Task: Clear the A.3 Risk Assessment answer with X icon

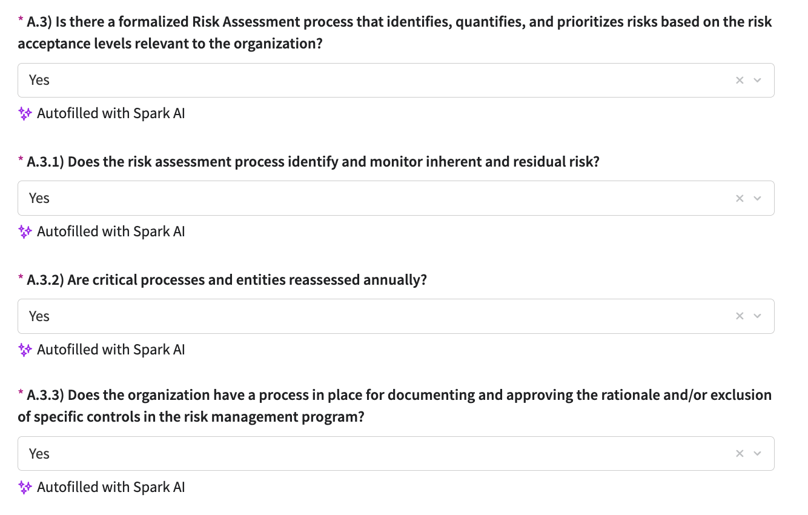Action: [739, 80]
